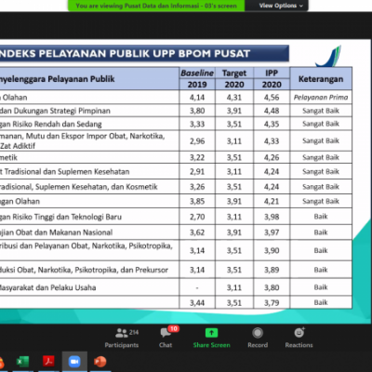Click the green screen-viewing notification banner
The width and height of the screenshot is (372, 372).
(x=156, y=6)
